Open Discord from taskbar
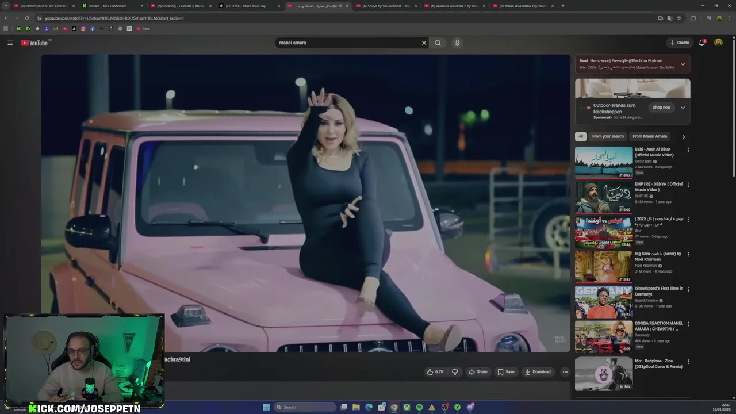The width and height of the screenshot is (736, 414). [470, 407]
